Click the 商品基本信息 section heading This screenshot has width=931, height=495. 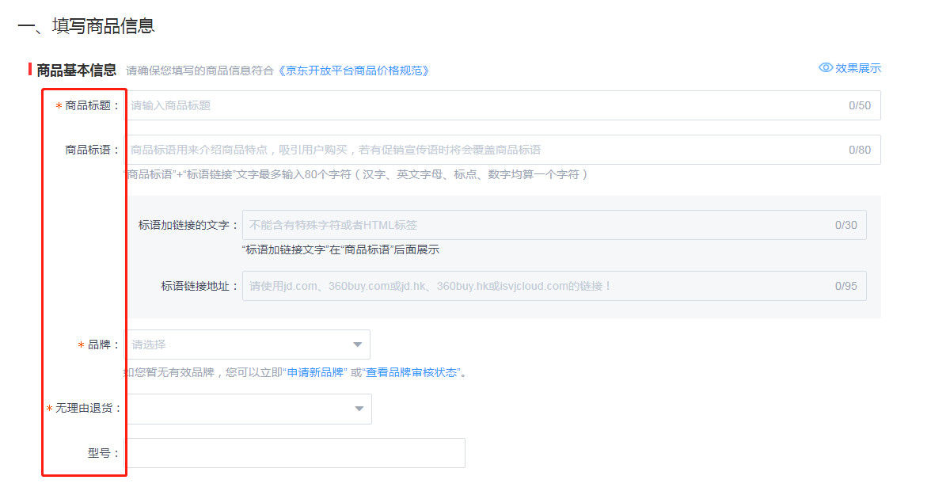click(77, 70)
